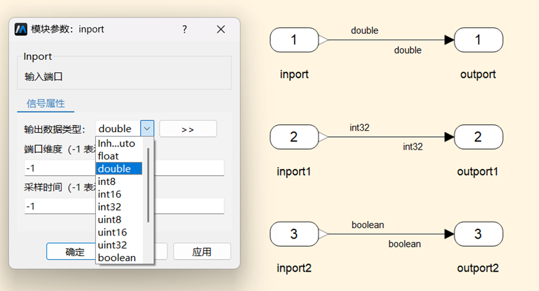Click the sample time input field

(124, 206)
